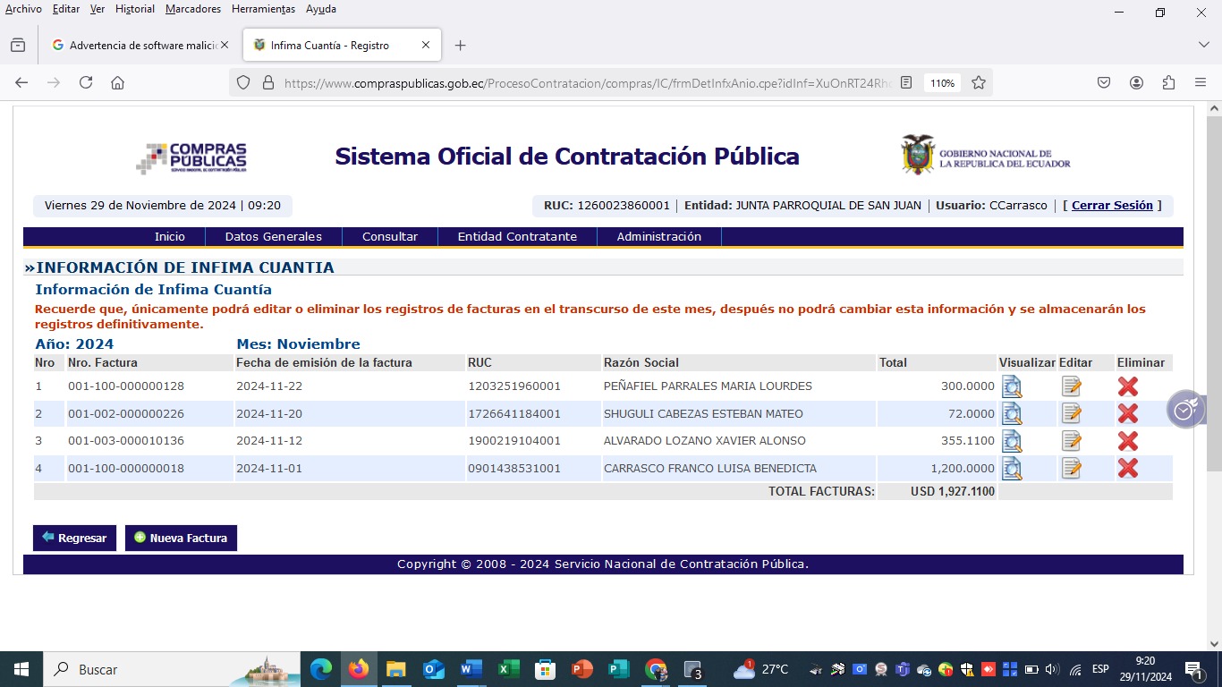
Task: Visualize invoice 001-100-000000018 magnifier icon
Action: (1011, 468)
